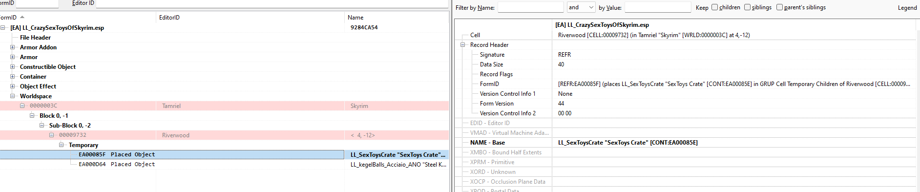Image resolution: width=920 pixels, height=192 pixels.
Task: Select the Riverwood cell record row
Action: tap(224, 135)
